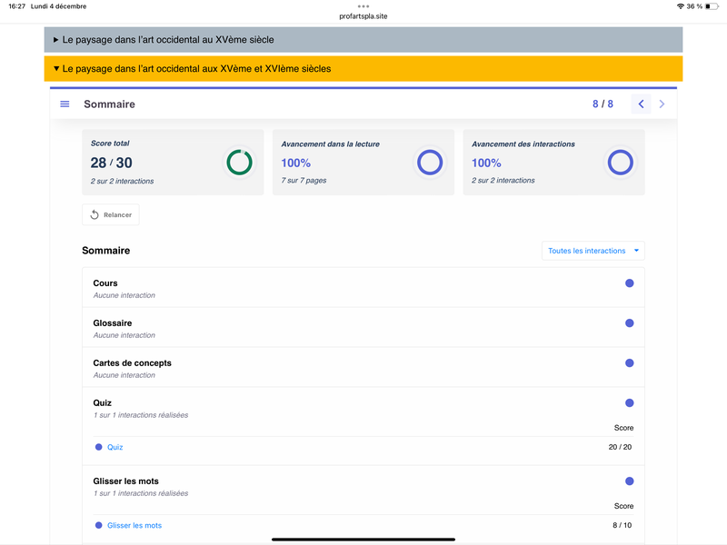Click the green score total ring
727x545 pixels.
[239, 163]
